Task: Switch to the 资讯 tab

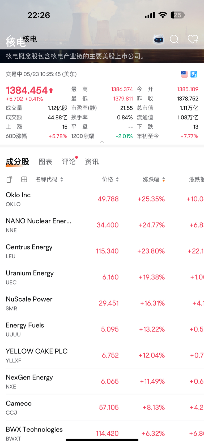Action: 92,162
